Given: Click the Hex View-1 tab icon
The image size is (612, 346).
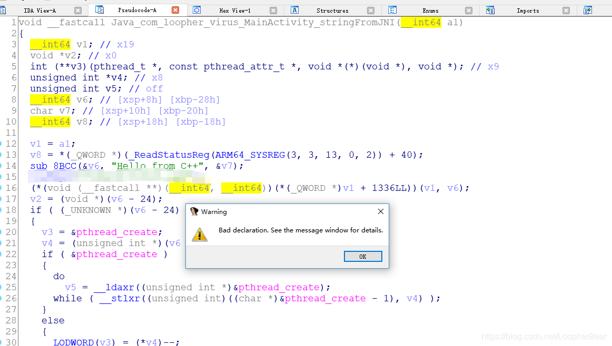Looking at the screenshot, I should click(197, 10).
